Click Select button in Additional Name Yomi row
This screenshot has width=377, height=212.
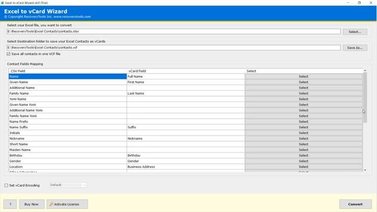point(304,110)
